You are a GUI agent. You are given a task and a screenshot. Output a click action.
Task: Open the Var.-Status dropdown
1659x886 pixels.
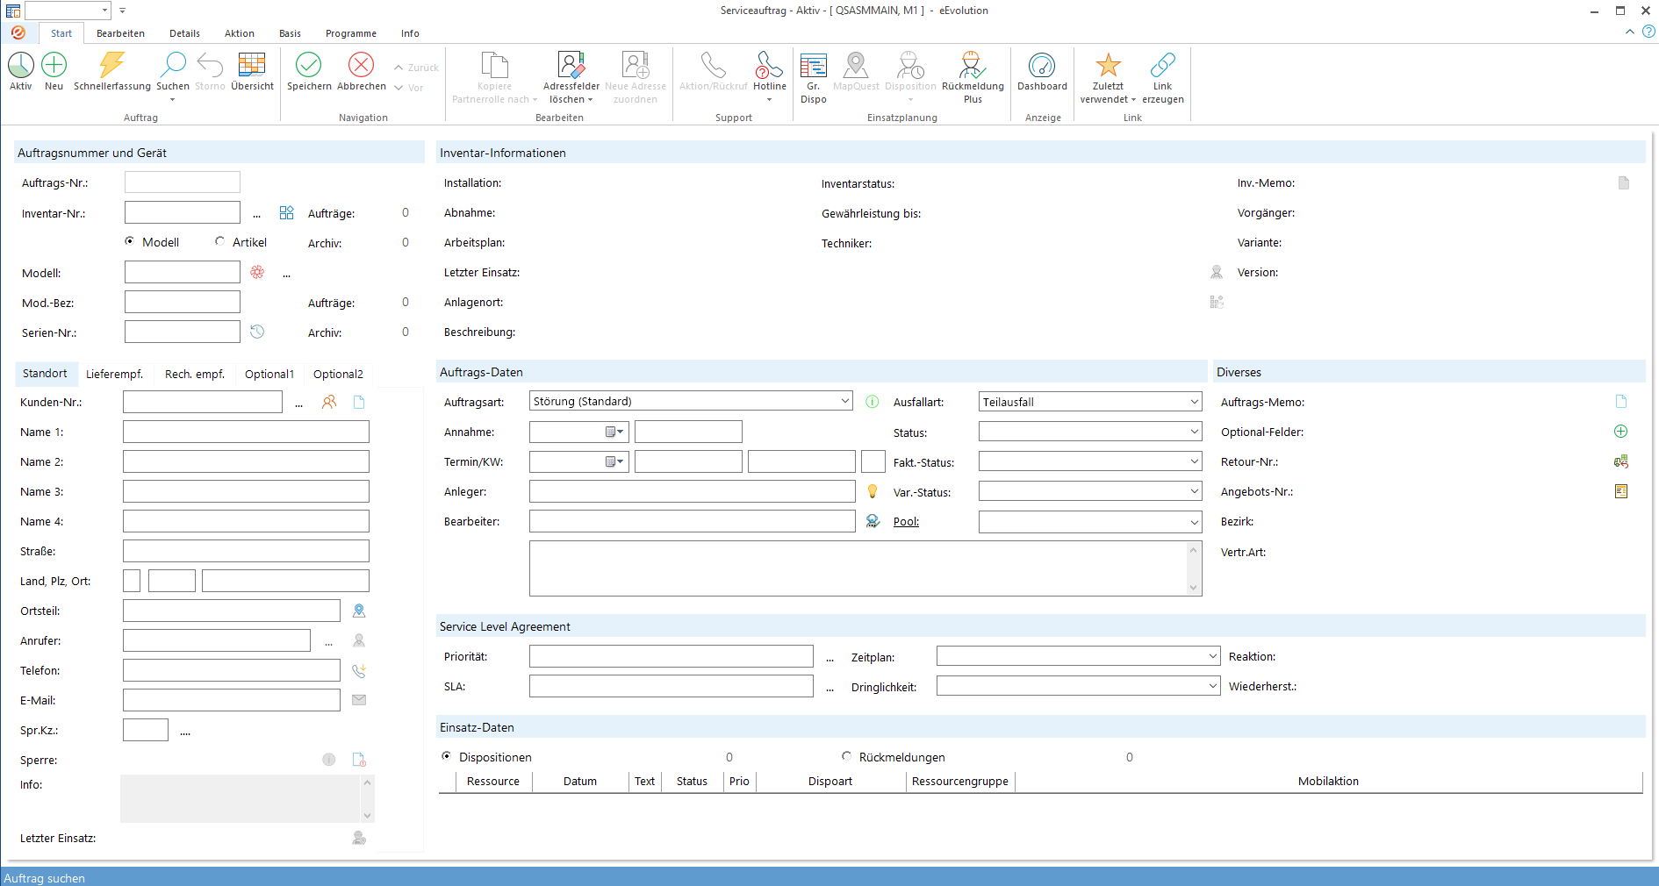pos(1194,491)
